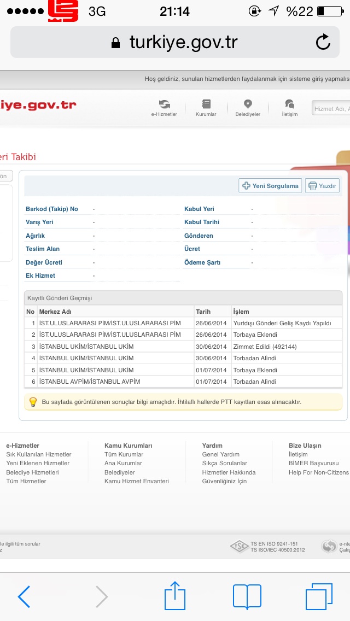Image resolution: width=350 pixels, height=621 pixels.
Task: Select the İSTANBUL AVPİM/İSTANBUL AVPİM row
Action: tap(183, 382)
